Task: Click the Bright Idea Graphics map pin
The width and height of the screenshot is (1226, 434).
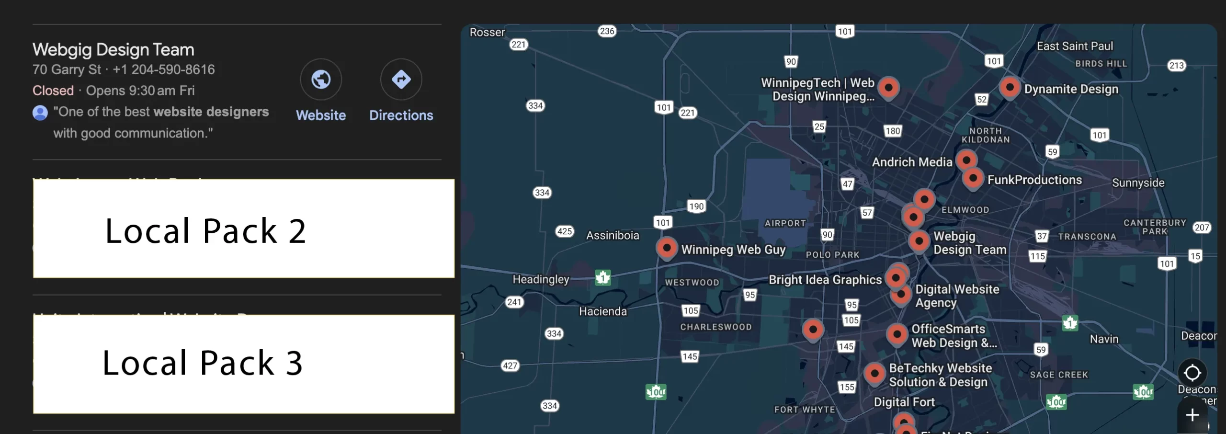Action: tap(895, 278)
